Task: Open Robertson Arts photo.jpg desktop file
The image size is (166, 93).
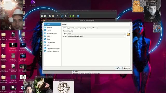Action: point(13,68)
